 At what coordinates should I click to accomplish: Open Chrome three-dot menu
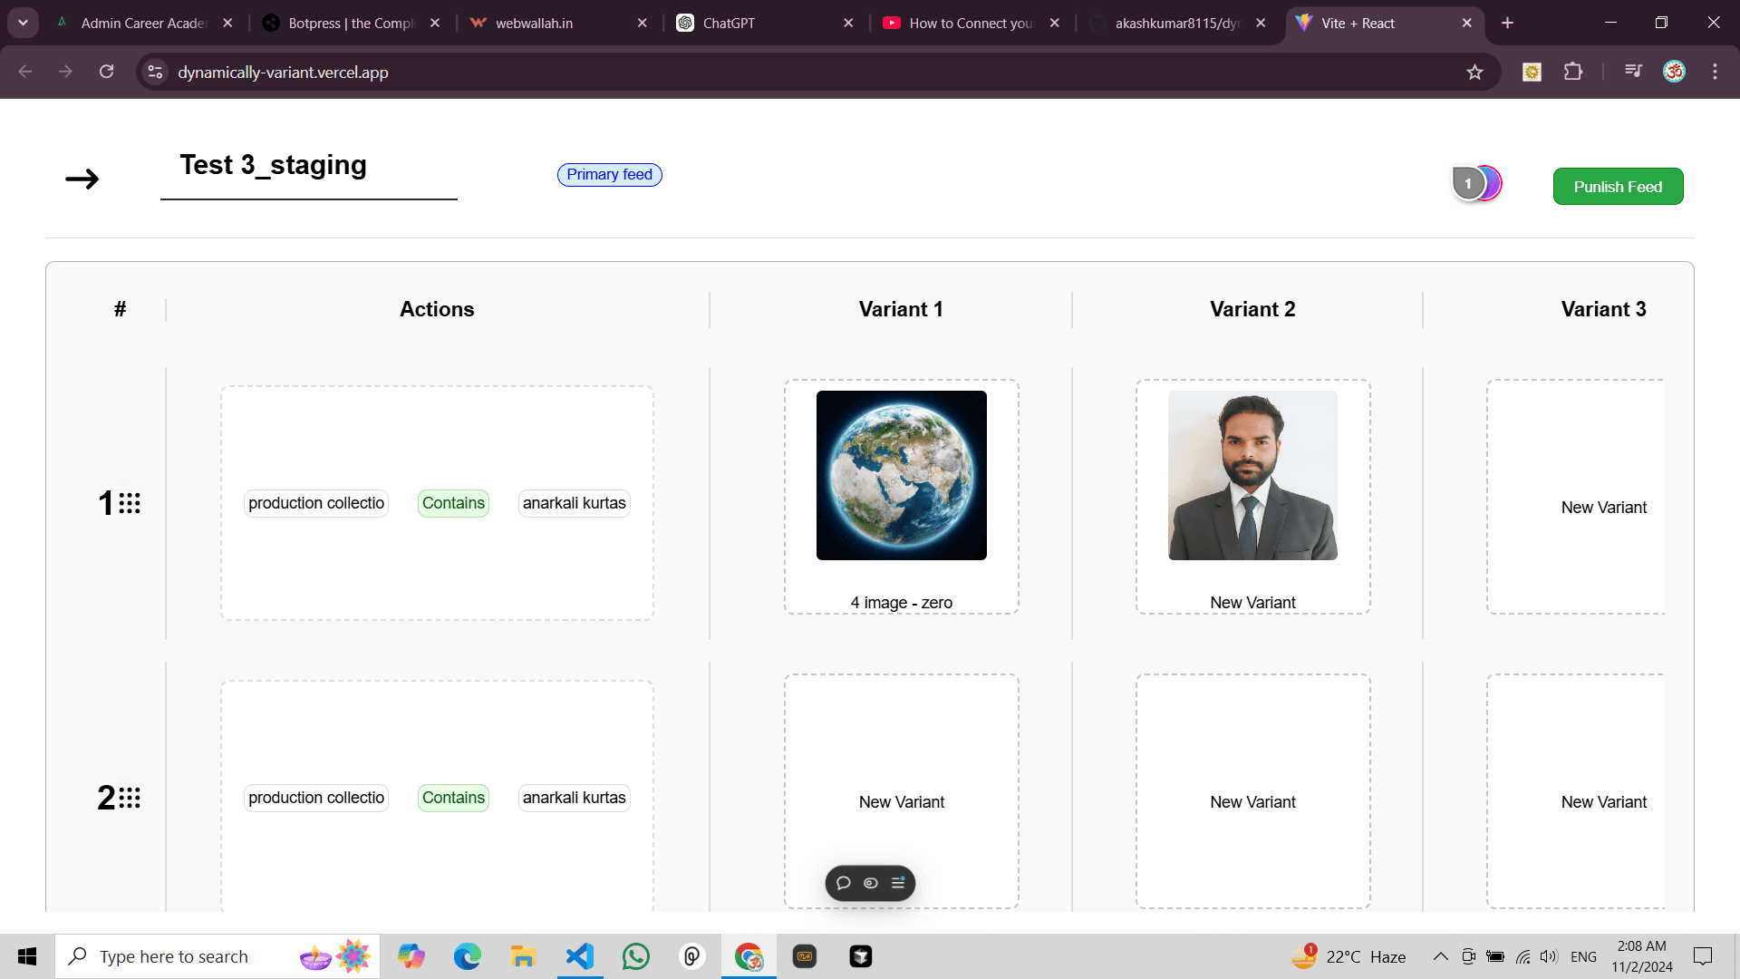point(1715,72)
